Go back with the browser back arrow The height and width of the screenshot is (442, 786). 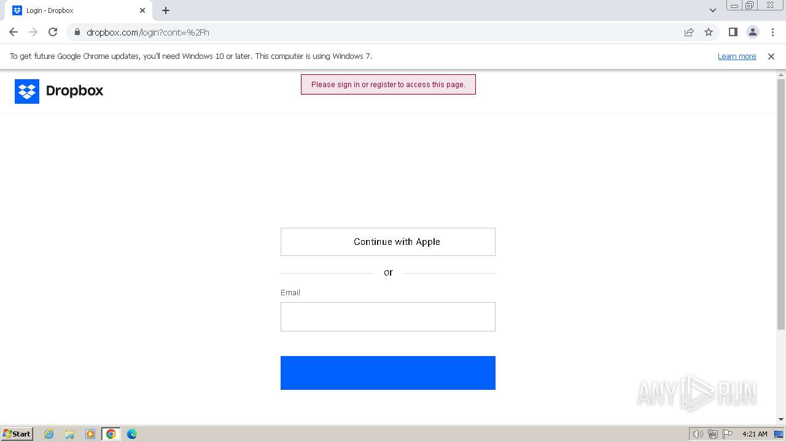(14, 32)
